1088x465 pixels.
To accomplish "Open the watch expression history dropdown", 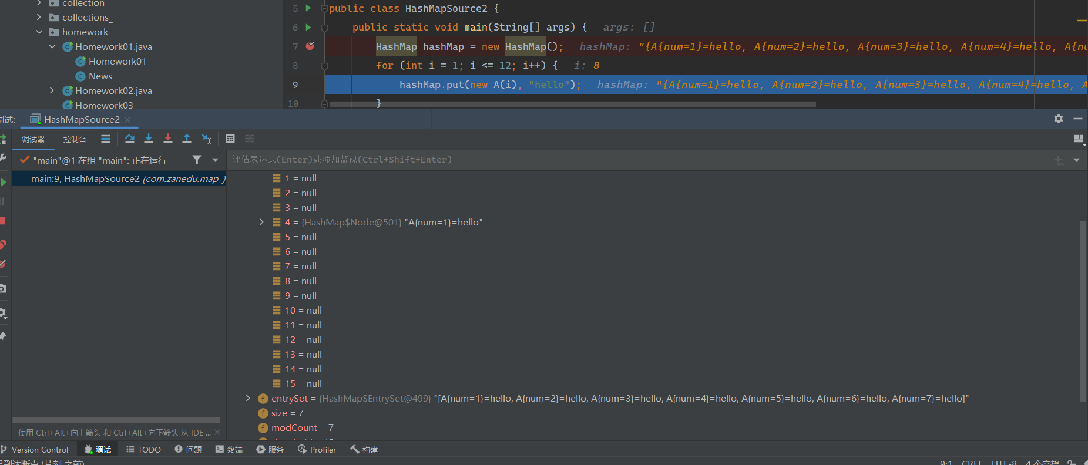I will (x=1076, y=160).
